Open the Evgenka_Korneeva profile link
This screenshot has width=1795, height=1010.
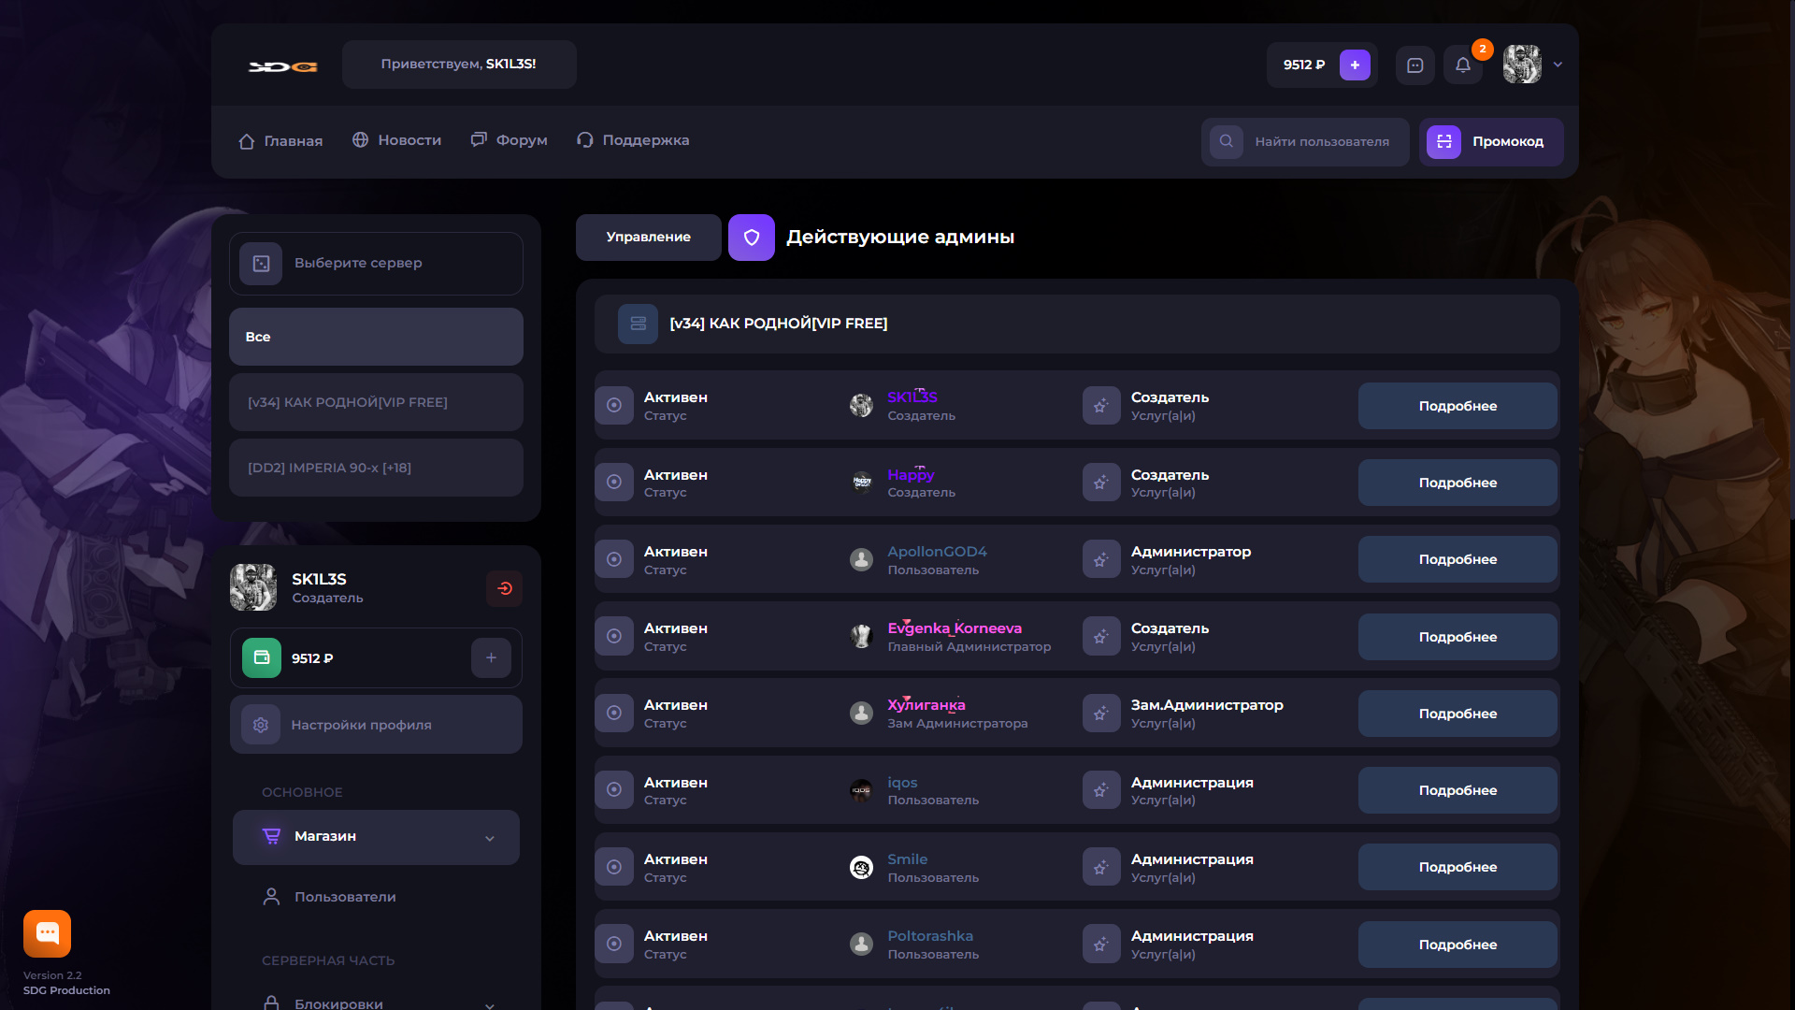(955, 628)
